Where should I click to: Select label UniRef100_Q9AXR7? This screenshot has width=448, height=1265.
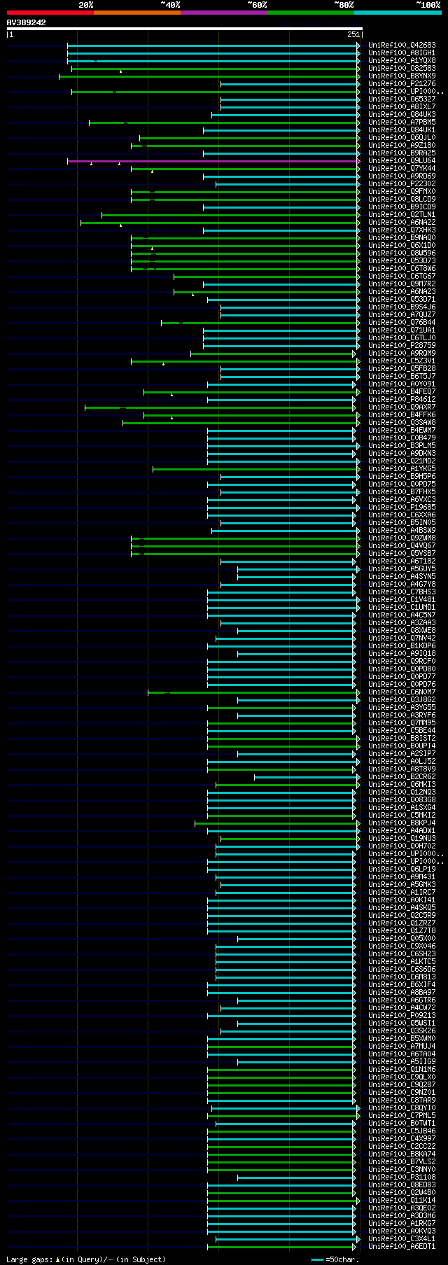click(402, 407)
